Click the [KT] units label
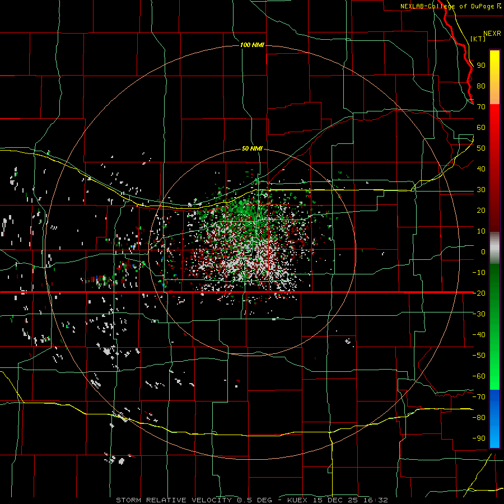The width and height of the screenshot is (504, 504). (x=478, y=39)
